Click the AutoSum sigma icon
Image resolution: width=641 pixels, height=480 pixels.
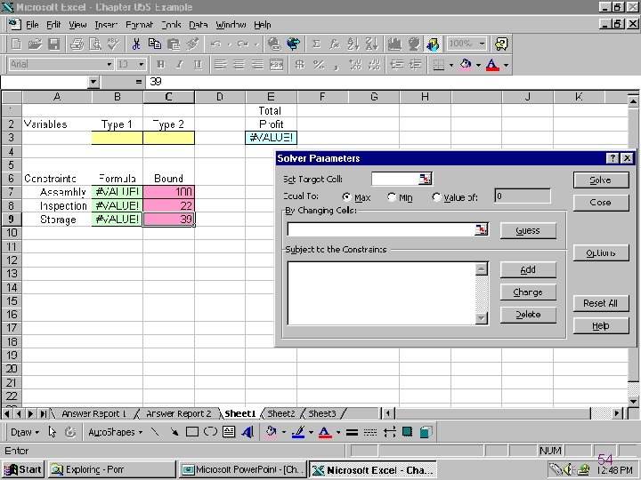click(316, 44)
